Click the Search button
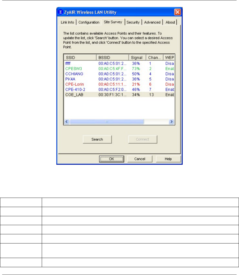Viewport: 239px width, 275px height. click(x=97, y=139)
